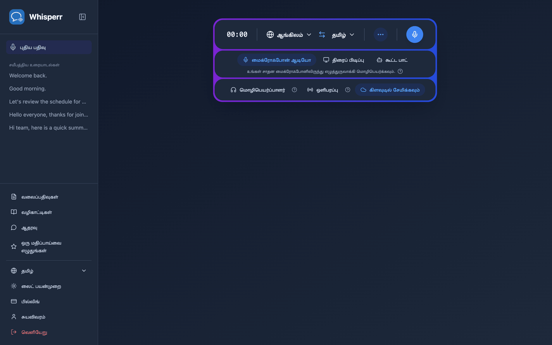Open வழிகாட்டிகள் guides link
Image resolution: width=552 pixels, height=345 pixels.
tap(49, 212)
